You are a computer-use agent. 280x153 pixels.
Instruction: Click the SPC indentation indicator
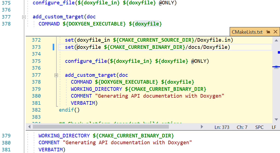coord(259,127)
